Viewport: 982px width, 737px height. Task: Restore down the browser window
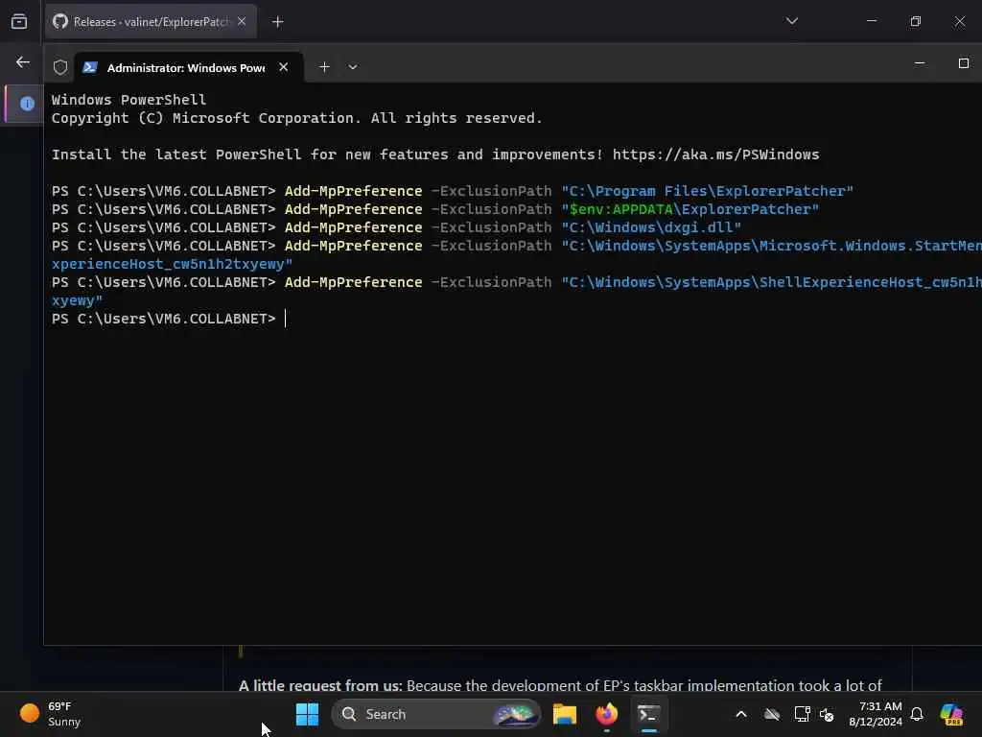[916, 21]
